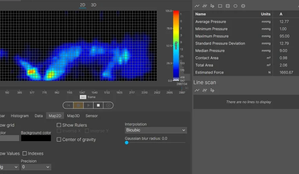This screenshot has height=174, width=299.
Task: Switch to the 3D view tab
Action: tap(94, 5)
